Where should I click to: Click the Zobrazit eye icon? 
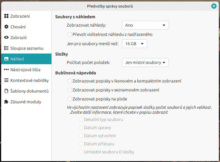click(6, 38)
